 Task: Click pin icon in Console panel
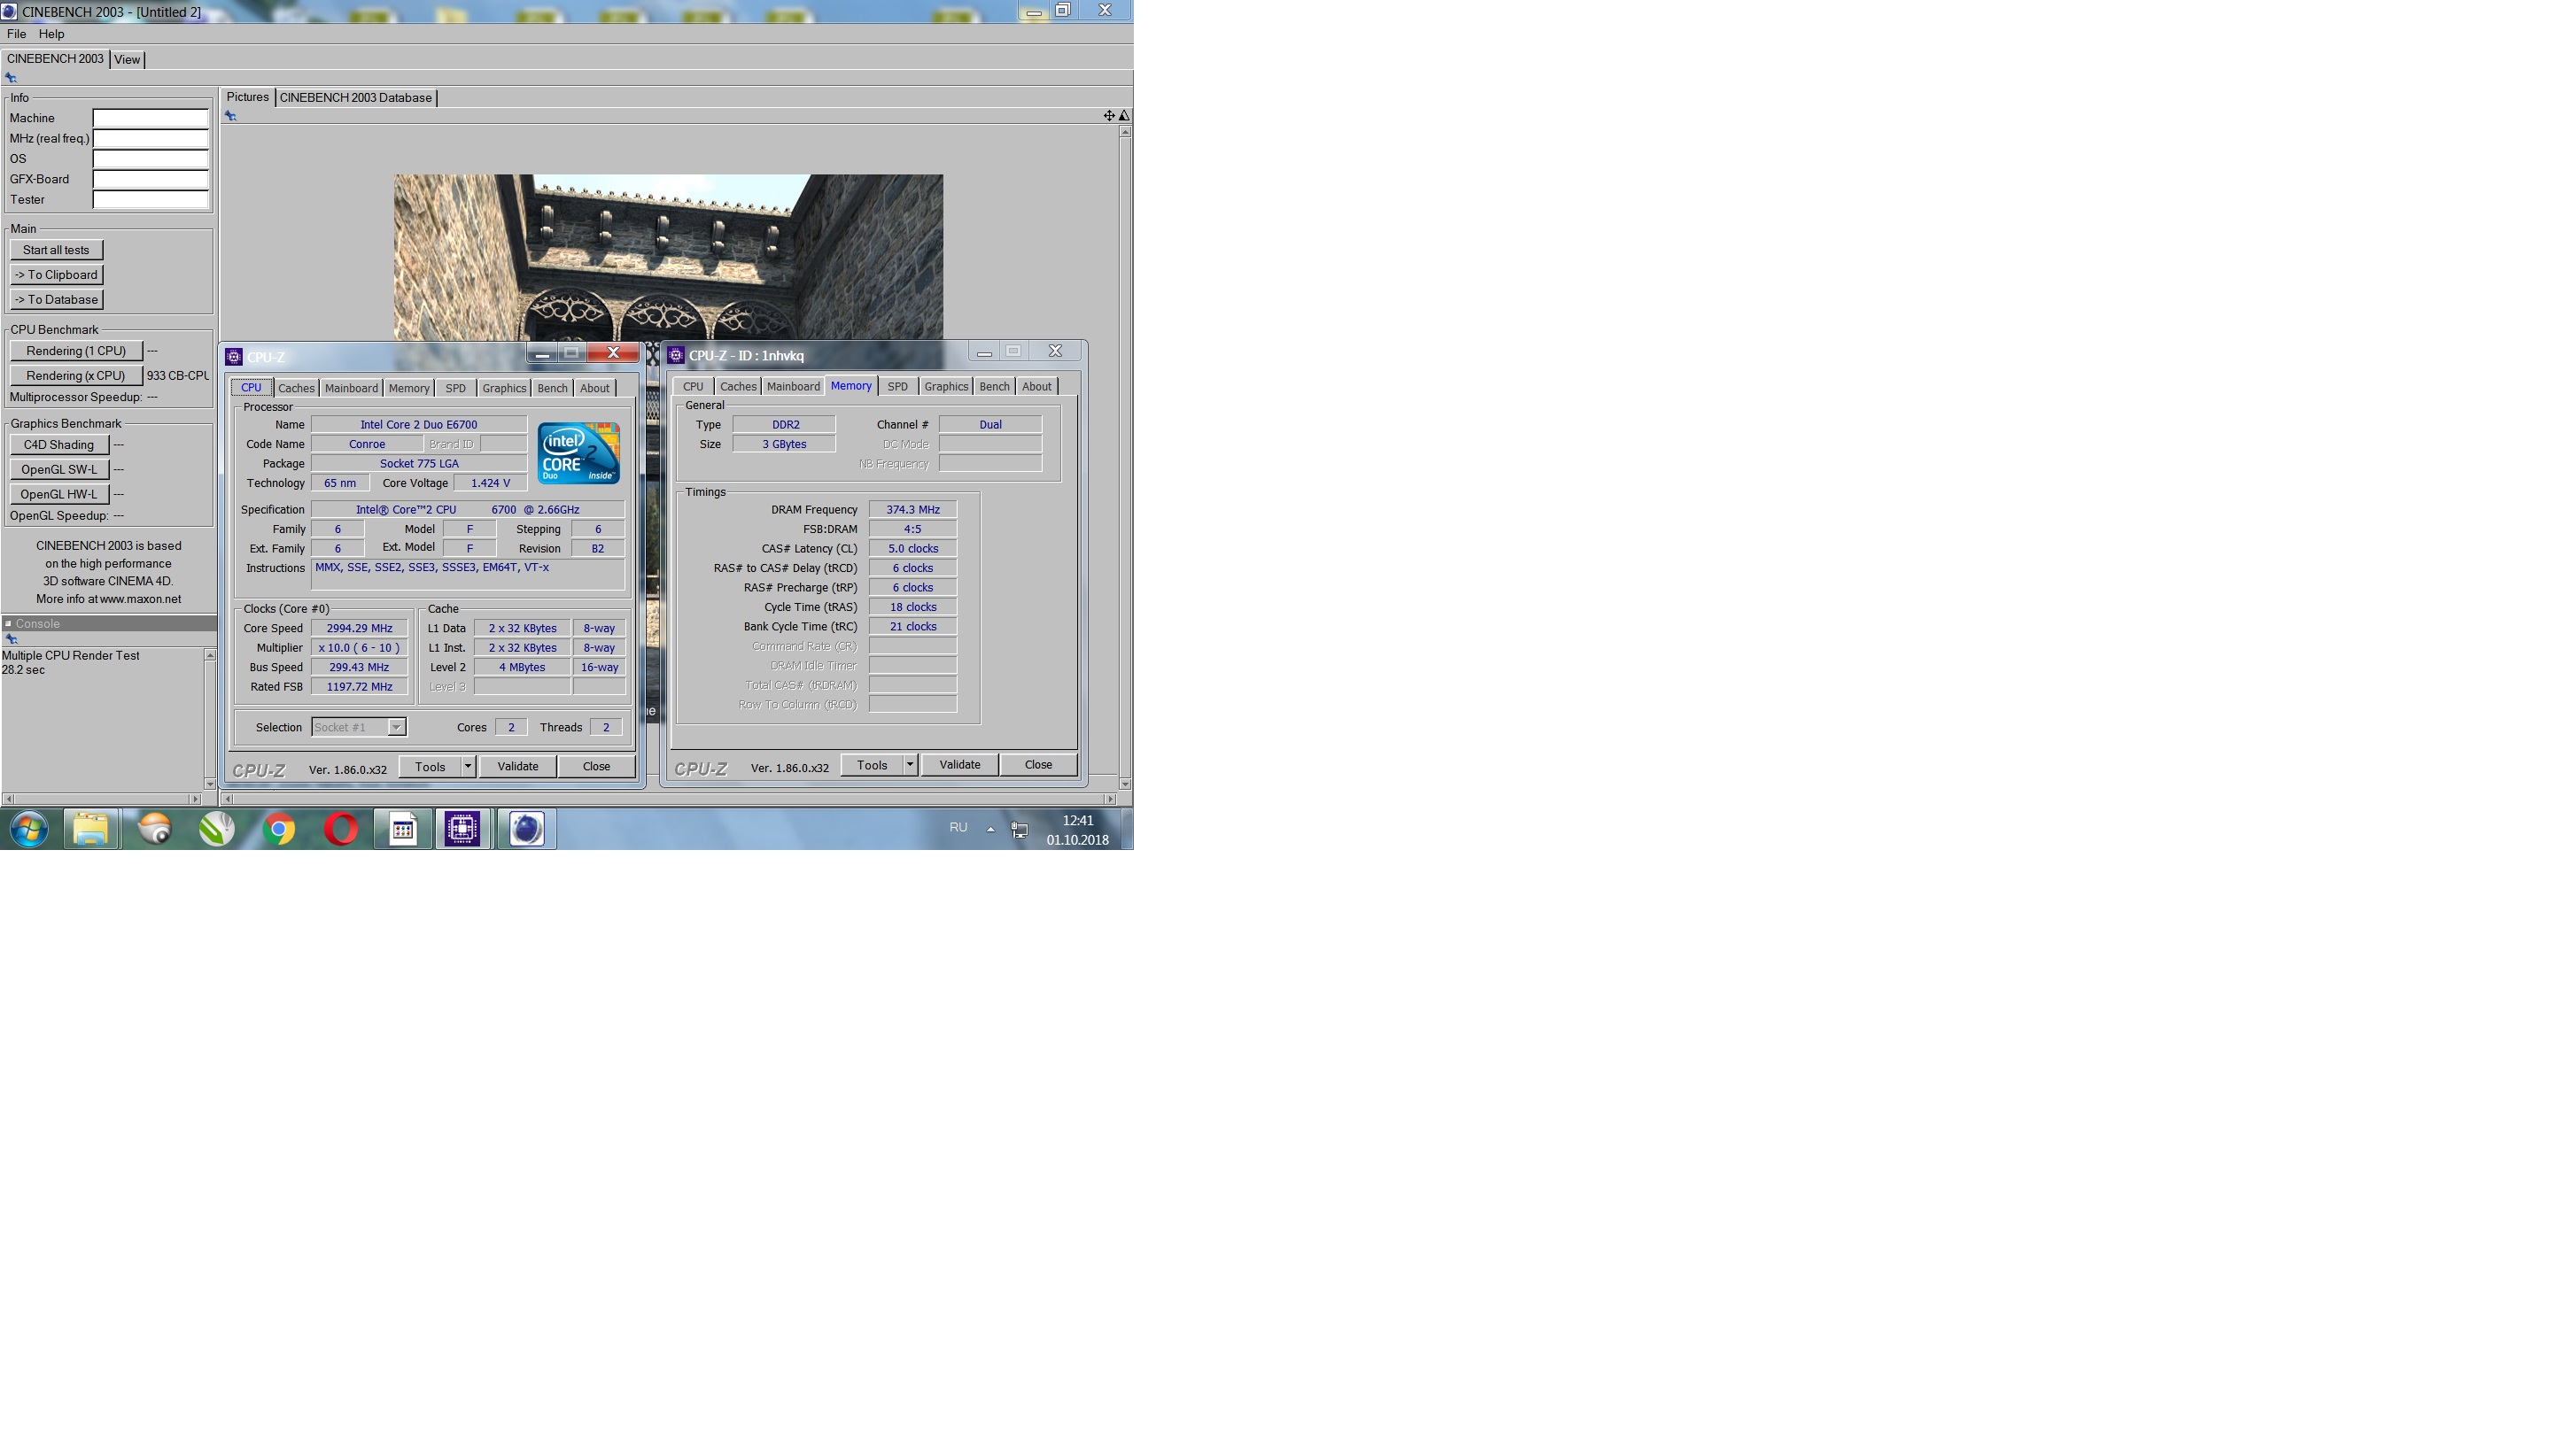11,639
